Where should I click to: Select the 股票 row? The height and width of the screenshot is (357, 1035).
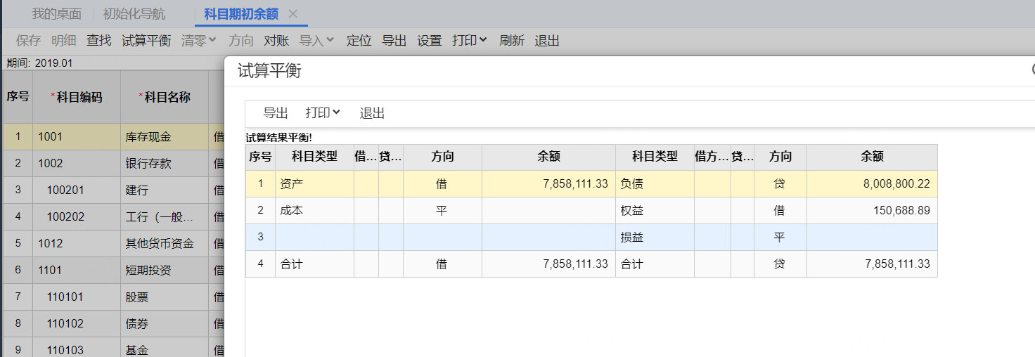pyautogui.click(x=165, y=297)
